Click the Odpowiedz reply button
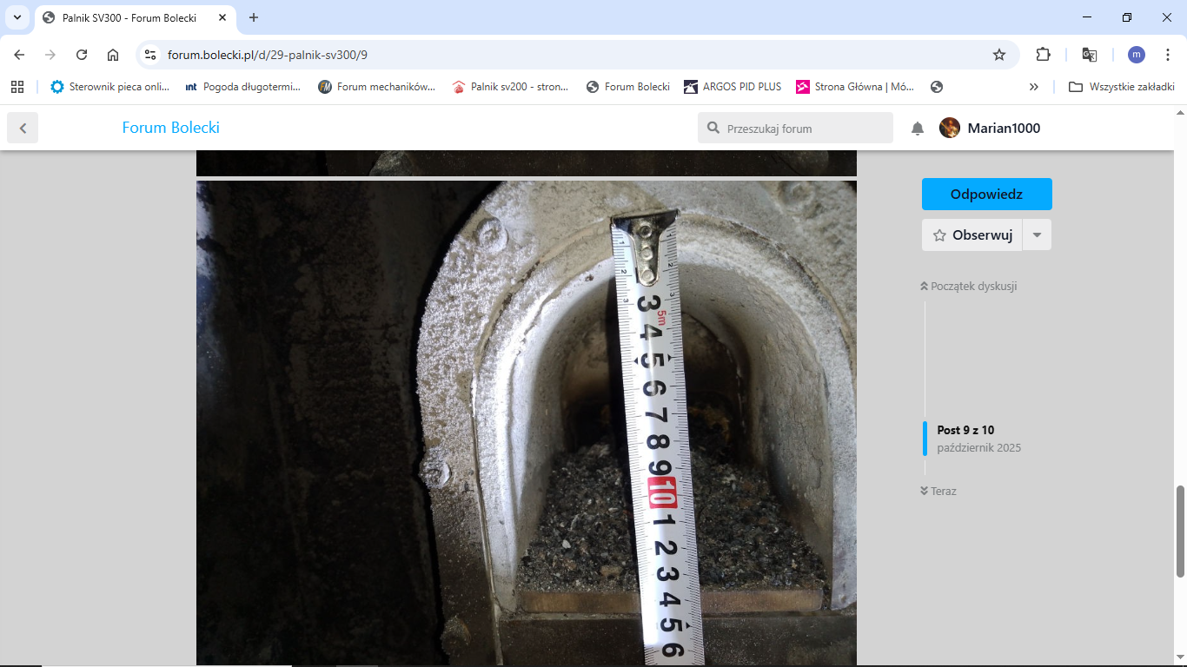 [x=986, y=195]
